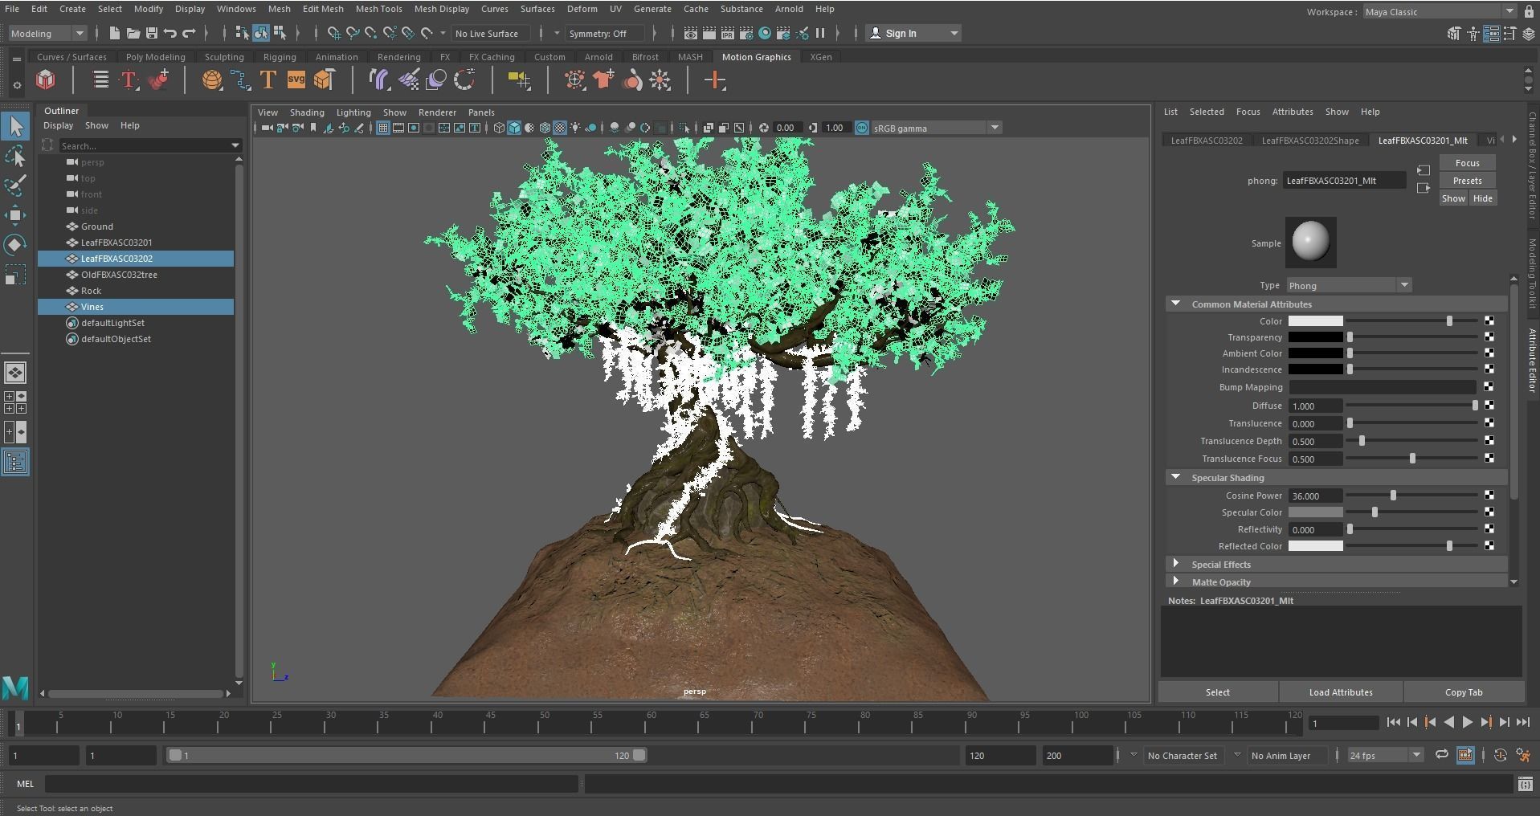
Task: Create a new scene with the page icon
Action: [114, 33]
